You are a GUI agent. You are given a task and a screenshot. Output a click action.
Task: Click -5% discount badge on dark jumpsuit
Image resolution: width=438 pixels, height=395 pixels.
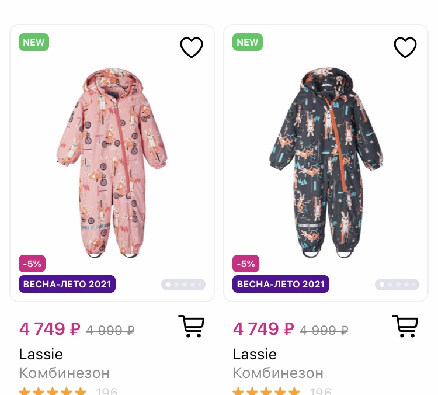246,264
